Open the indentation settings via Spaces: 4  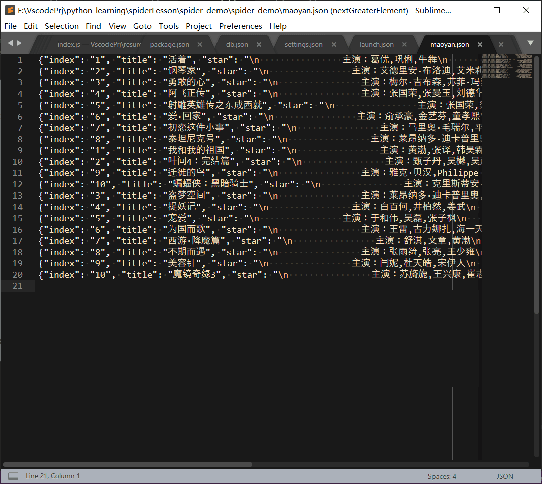[x=442, y=476]
